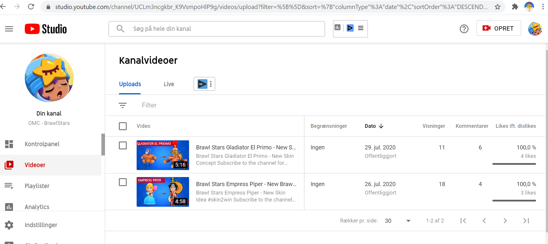This screenshot has width=548, height=244.
Task: Click the like ratio bar for Empress Piper
Action: point(514,201)
